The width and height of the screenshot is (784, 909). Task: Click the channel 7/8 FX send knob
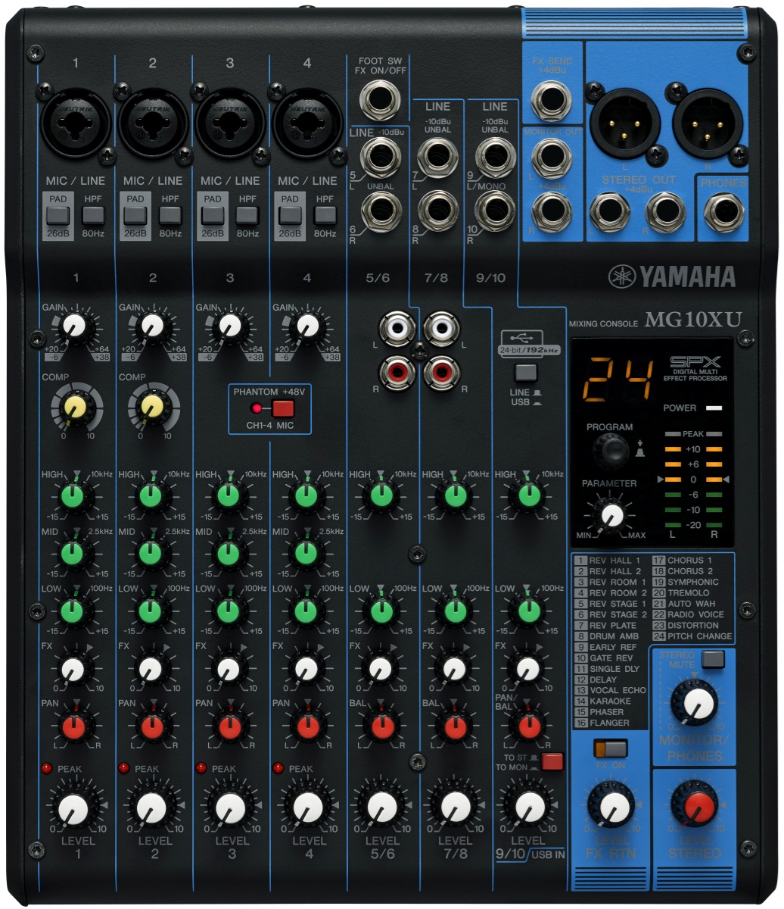[454, 669]
